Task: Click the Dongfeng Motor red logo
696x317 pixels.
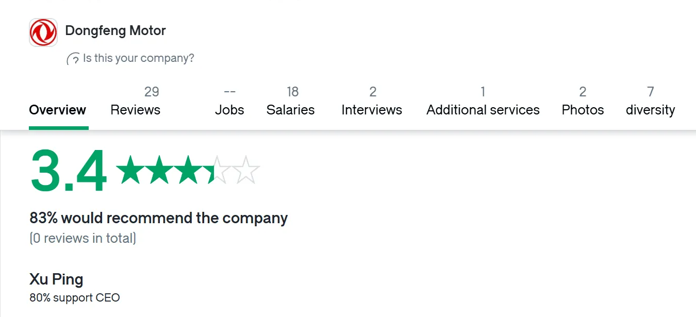Action: pyautogui.click(x=43, y=32)
